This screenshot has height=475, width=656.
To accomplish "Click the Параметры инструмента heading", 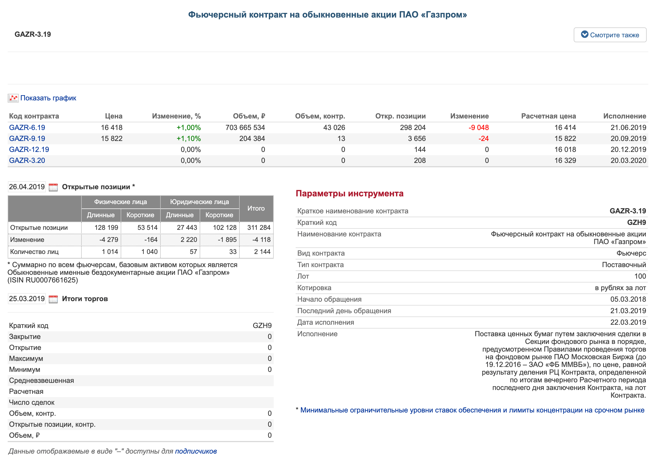I will click(349, 194).
